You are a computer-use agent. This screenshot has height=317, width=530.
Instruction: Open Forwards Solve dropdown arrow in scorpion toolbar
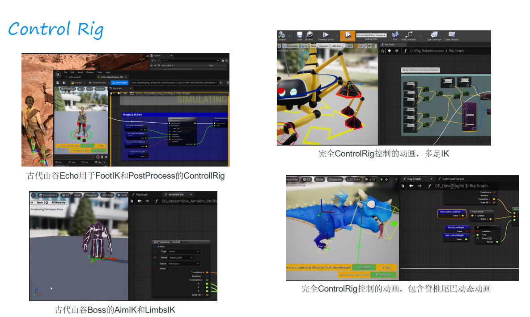(x=337, y=36)
